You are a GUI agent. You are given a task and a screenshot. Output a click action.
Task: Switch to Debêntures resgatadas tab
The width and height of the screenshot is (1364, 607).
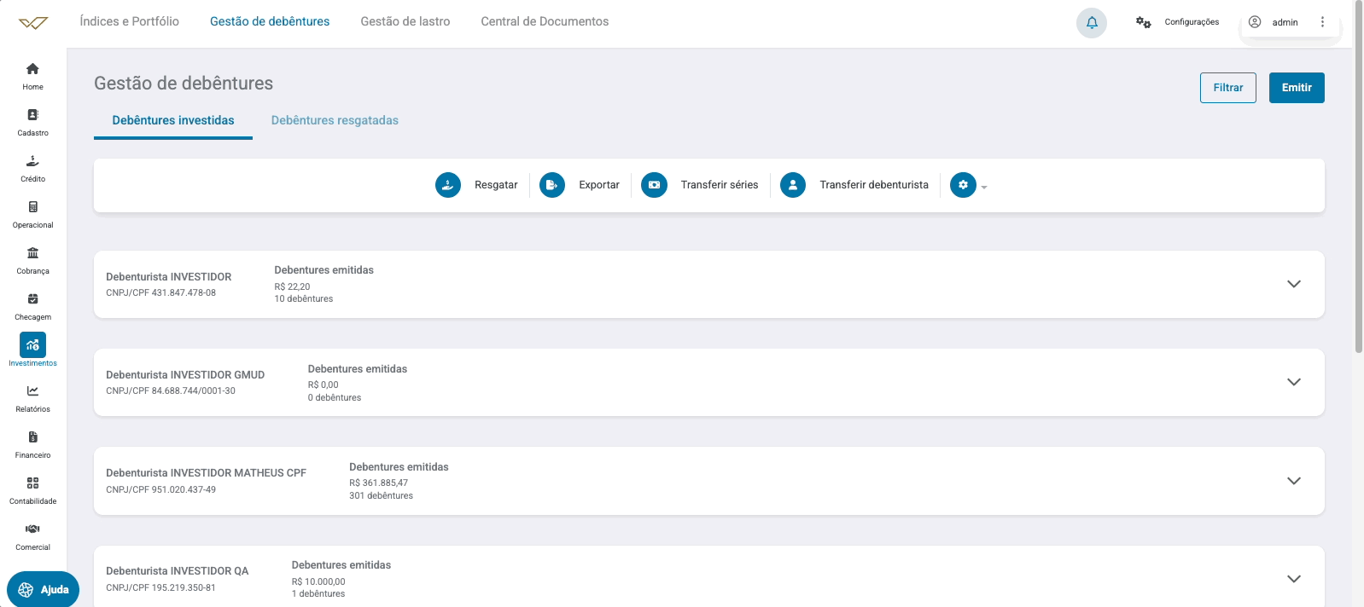335,120
